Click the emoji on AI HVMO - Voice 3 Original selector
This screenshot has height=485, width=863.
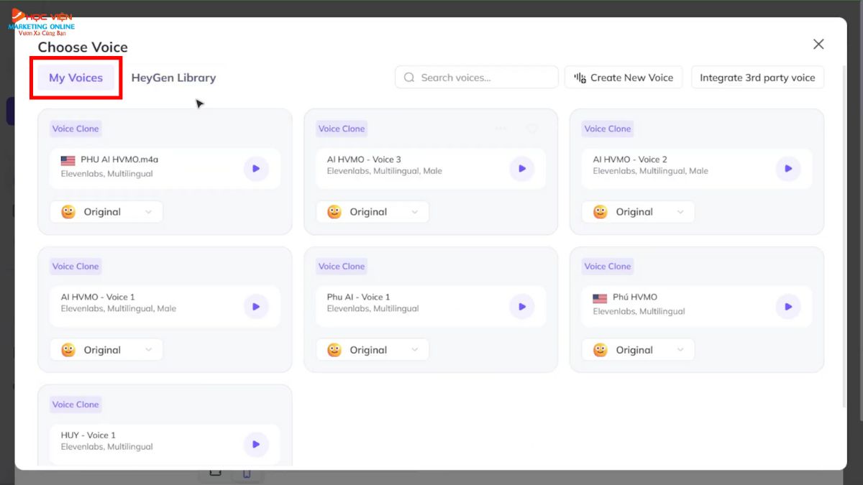pyautogui.click(x=334, y=212)
